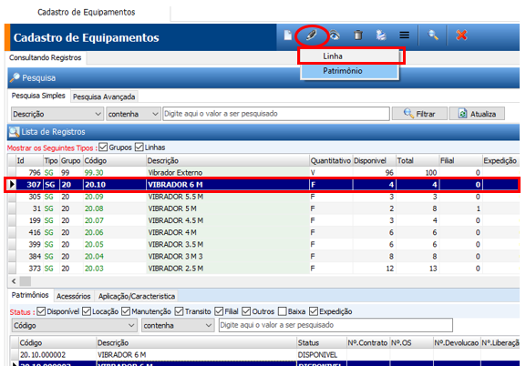Select the VIBRADOR 5.5 M row
The width and height of the screenshot is (526, 366).
(x=263, y=197)
